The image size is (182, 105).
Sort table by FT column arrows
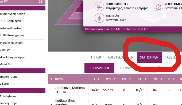pyautogui.click(x=146, y=79)
